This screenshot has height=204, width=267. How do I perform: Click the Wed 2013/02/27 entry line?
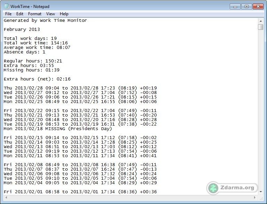click(80, 93)
